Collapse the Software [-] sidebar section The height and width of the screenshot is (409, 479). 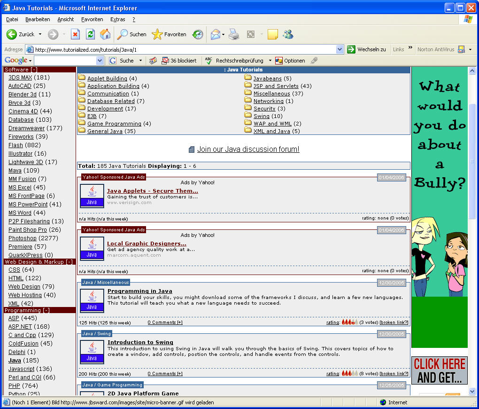tap(21, 70)
